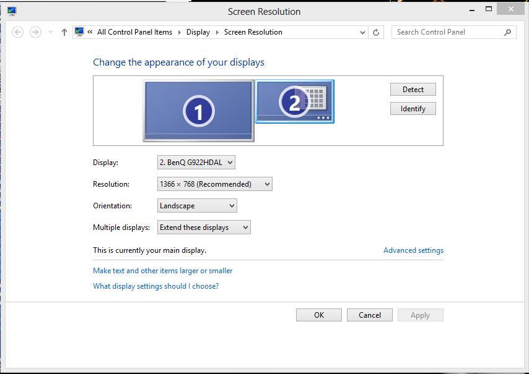Open Make text and other items larger or smaller
The height and width of the screenshot is (374, 529).
(x=163, y=271)
